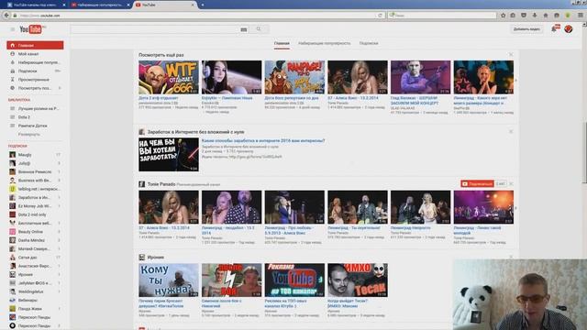The image size is (587, 330).
Task: Open the on-screen keyboard icon in search
Action: [x=244, y=29]
